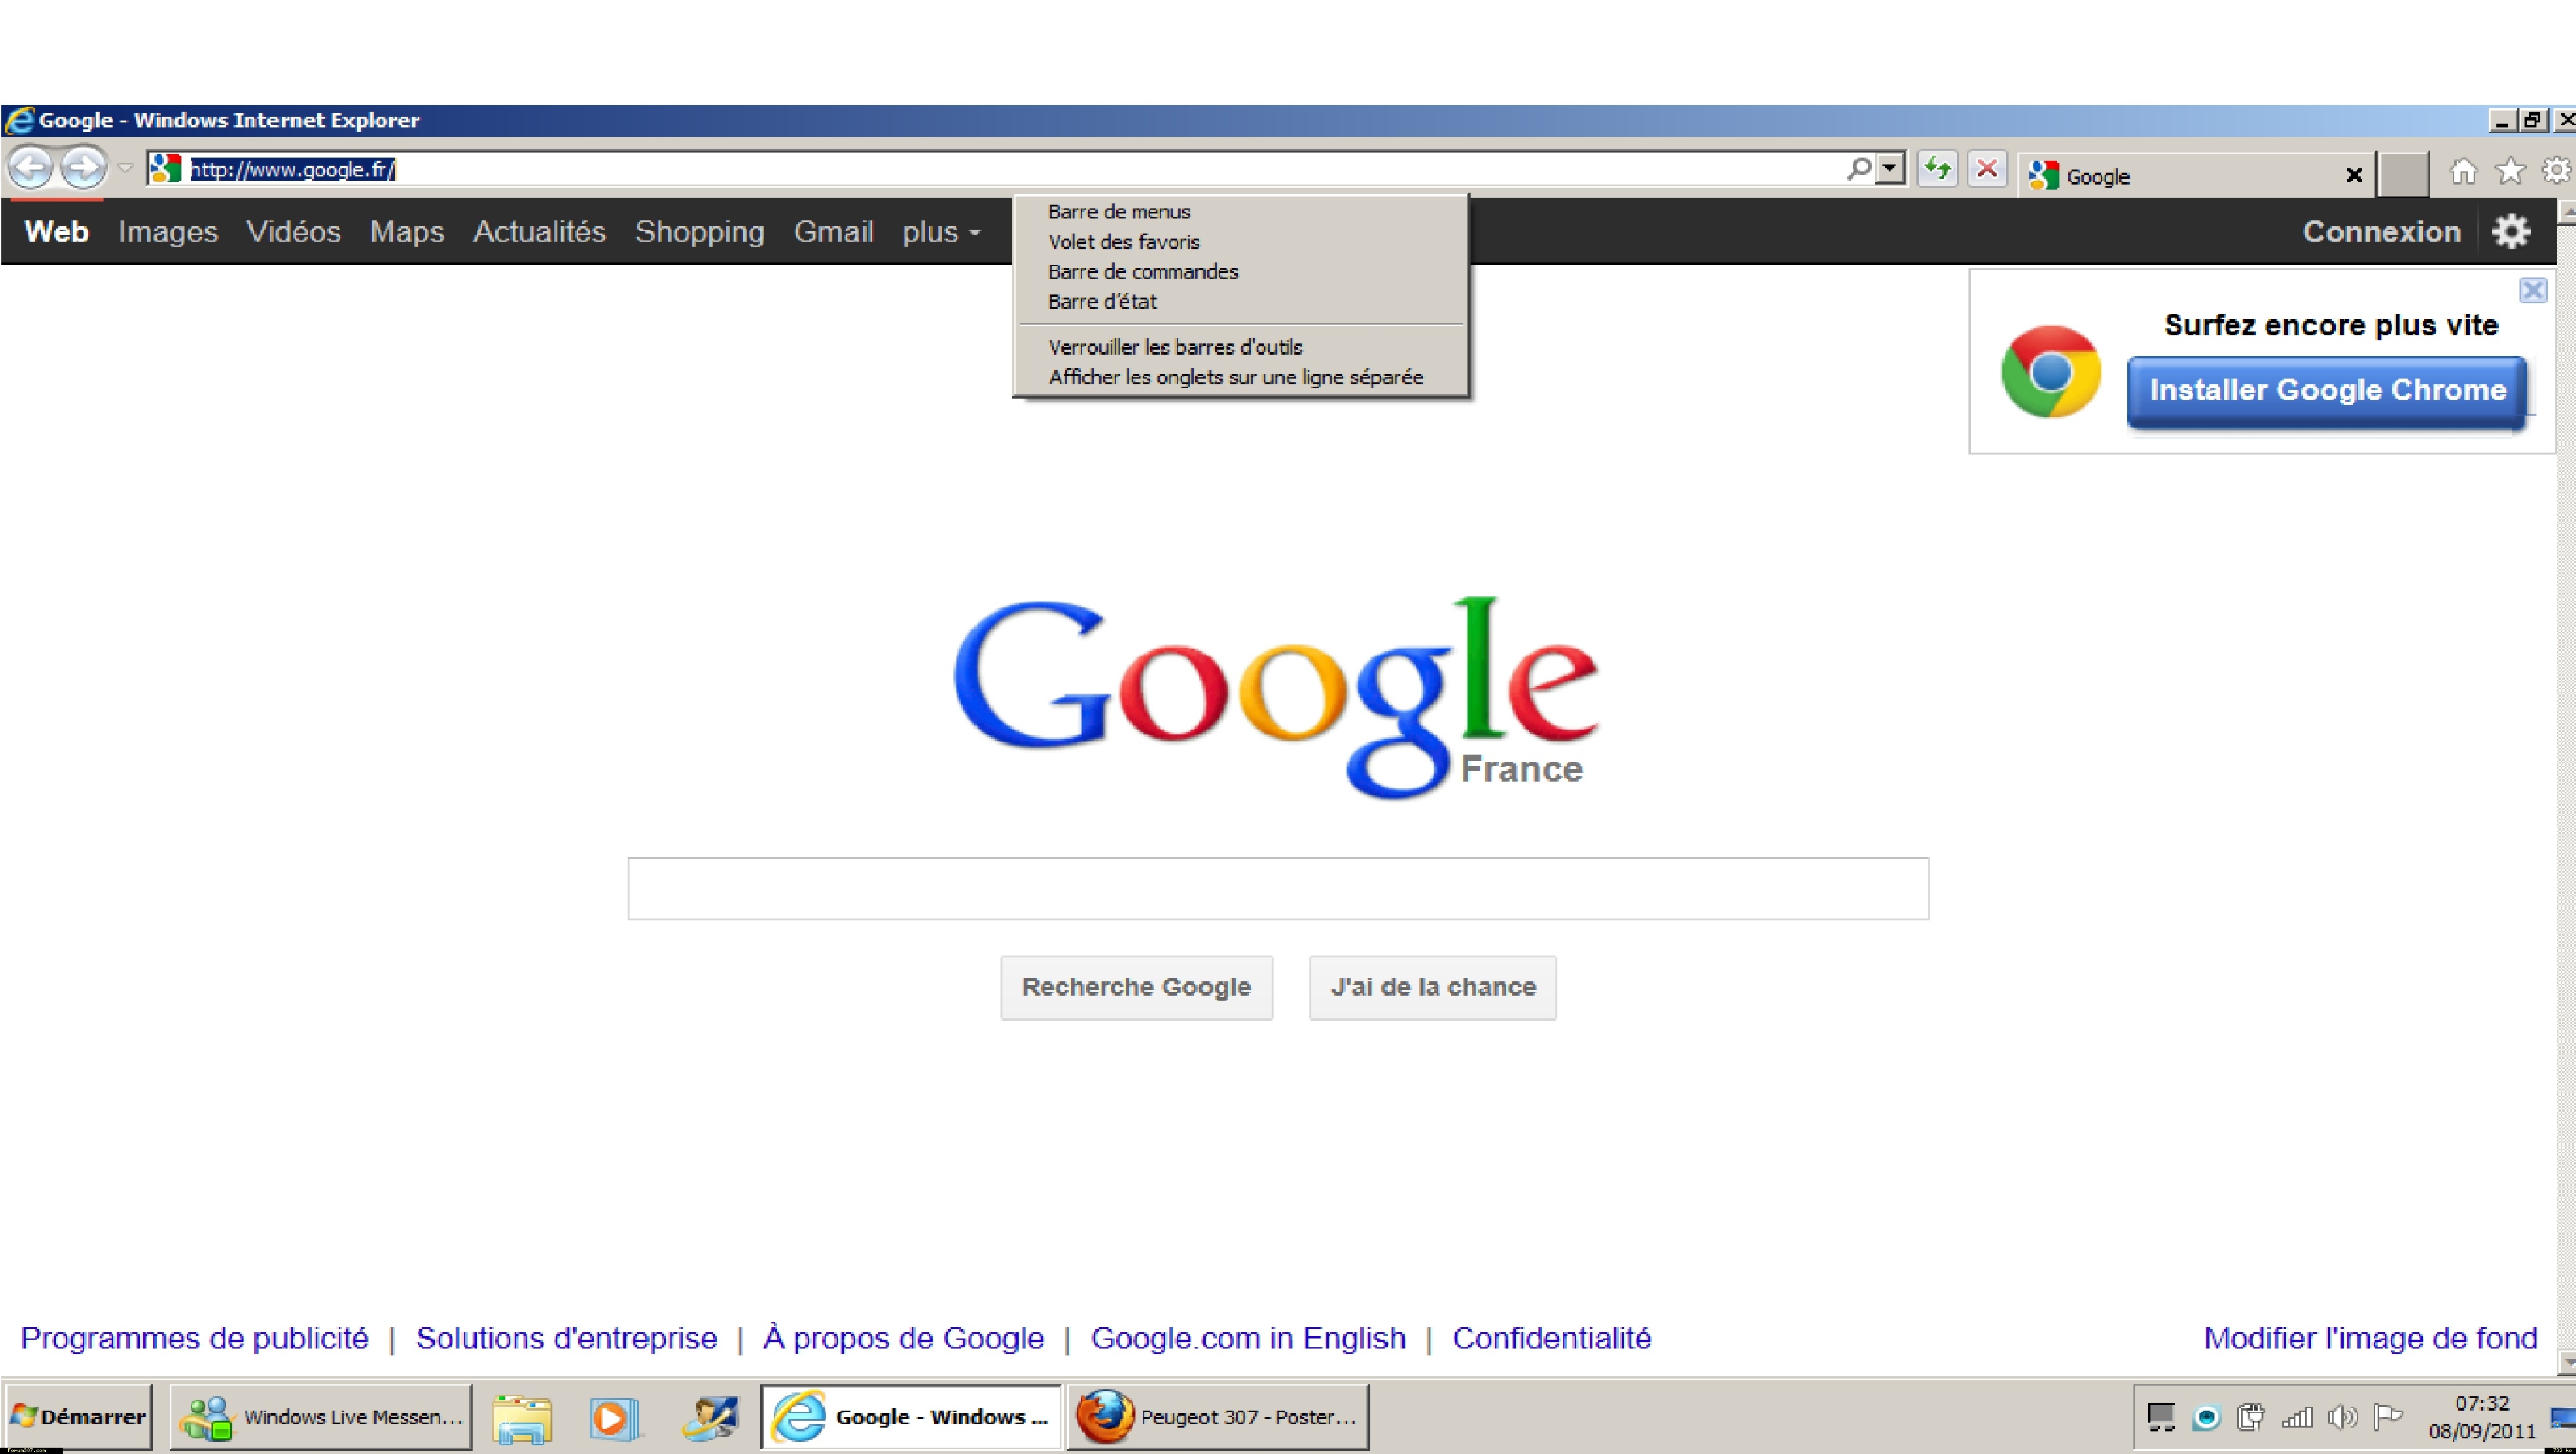Click the Google search text box
The image size is (2576, 1454).
tap(1278, 888)
